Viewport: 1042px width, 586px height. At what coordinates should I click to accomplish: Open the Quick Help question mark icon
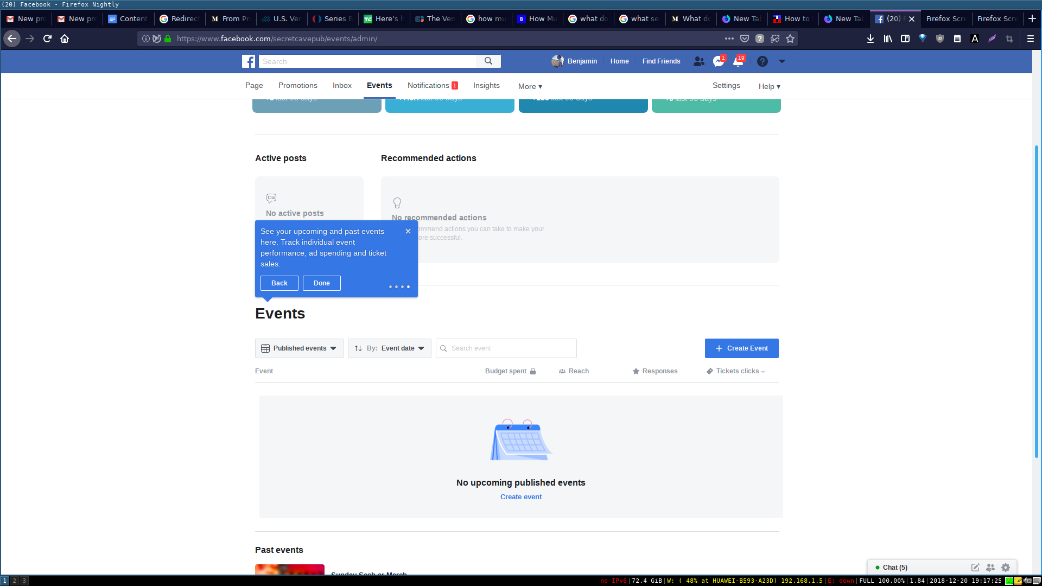(763, 61)
